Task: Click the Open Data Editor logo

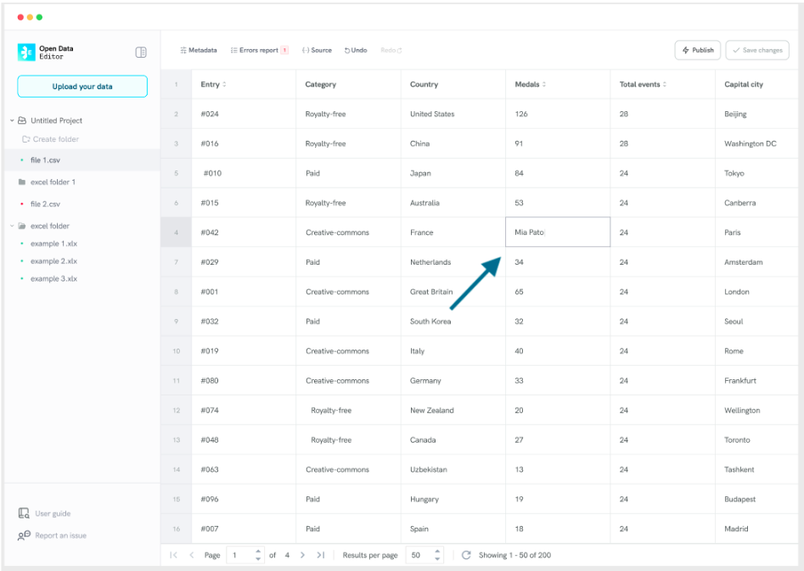Action: [x=26, y=53]
